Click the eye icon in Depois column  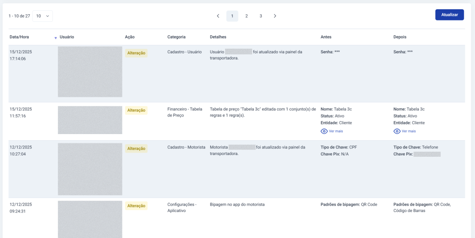pos(397,131)
